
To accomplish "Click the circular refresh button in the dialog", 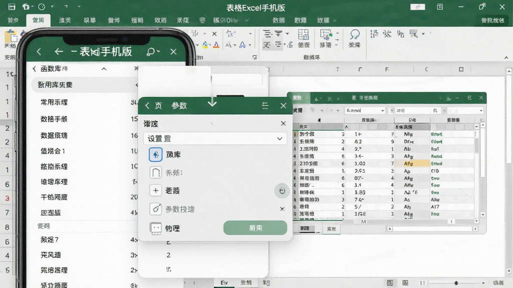I will click(282, 190).
